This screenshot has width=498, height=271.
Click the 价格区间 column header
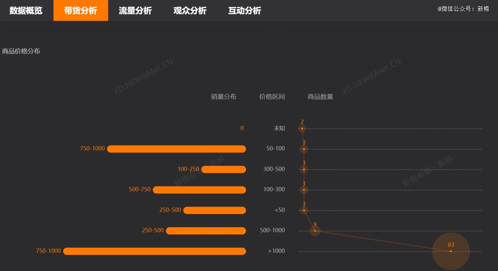tap(272, 97)
